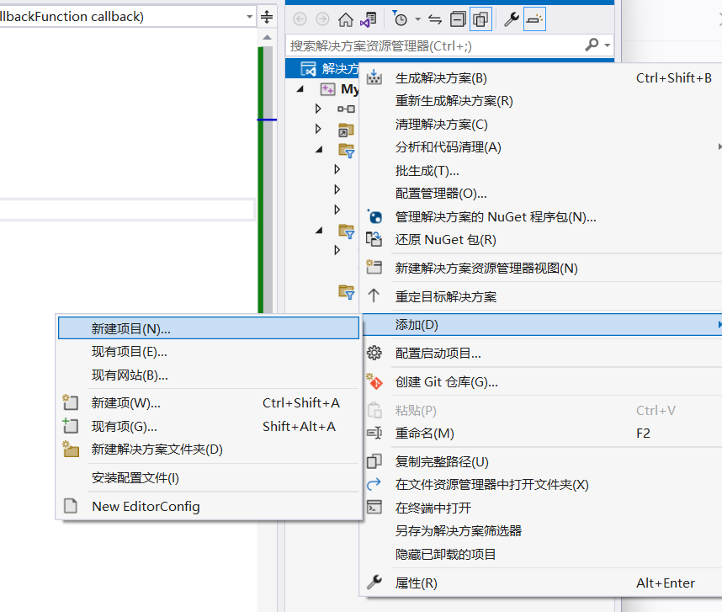The width and height of the screenshot is (722, 612).
Task: Choose 新建项目(N)... in submenu
Action: coord(209,328)
